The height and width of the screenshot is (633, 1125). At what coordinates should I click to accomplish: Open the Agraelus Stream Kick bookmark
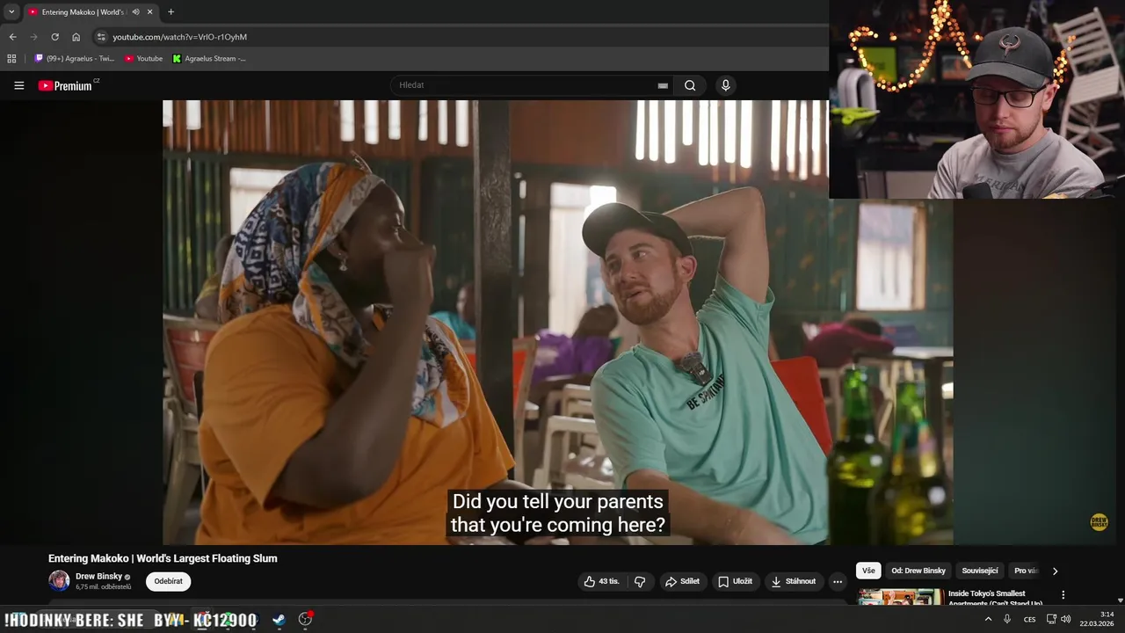(209, 59)
